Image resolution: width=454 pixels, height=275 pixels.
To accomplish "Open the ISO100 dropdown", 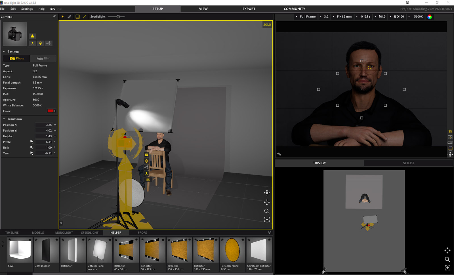I will [x=396, y=16].
